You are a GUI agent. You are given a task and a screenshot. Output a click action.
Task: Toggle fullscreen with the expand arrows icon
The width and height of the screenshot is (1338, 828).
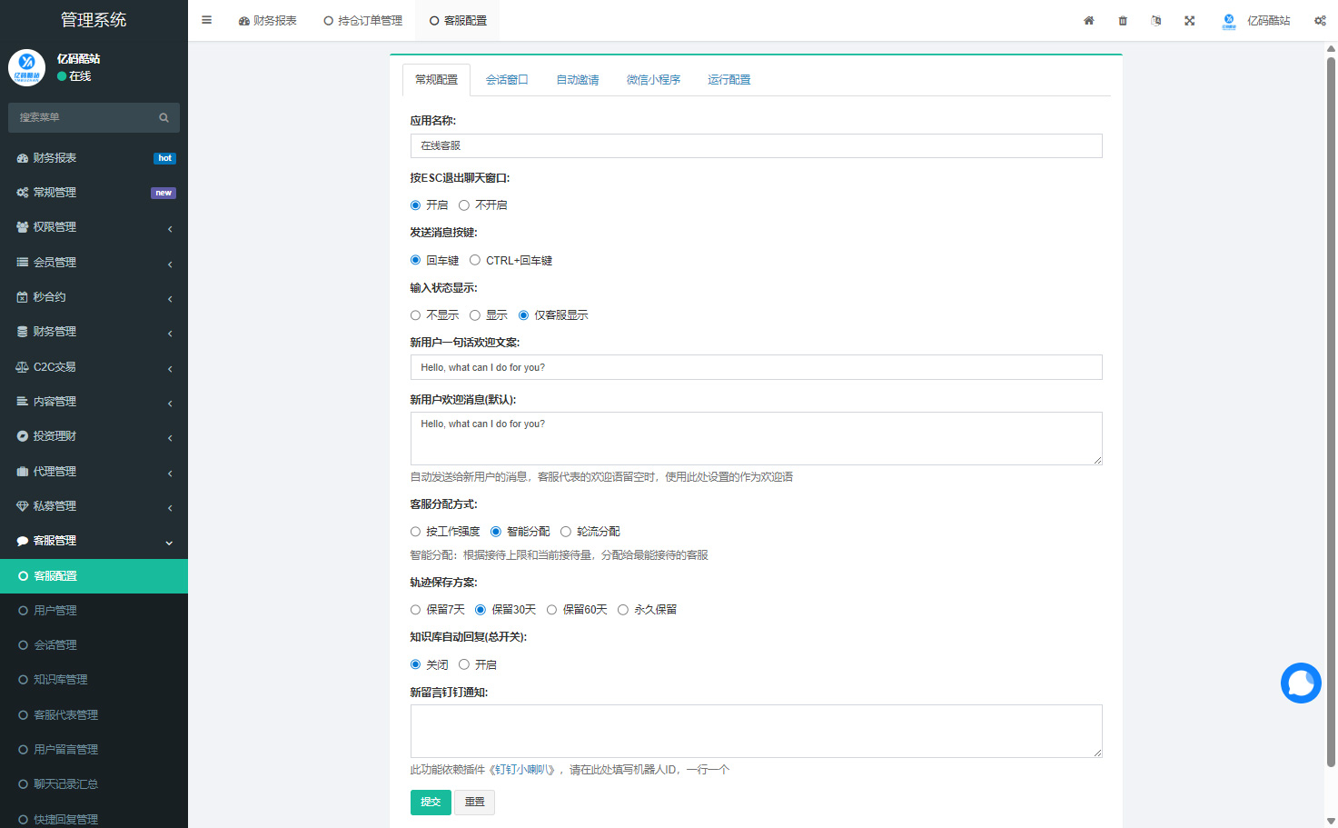[1190, 20]
